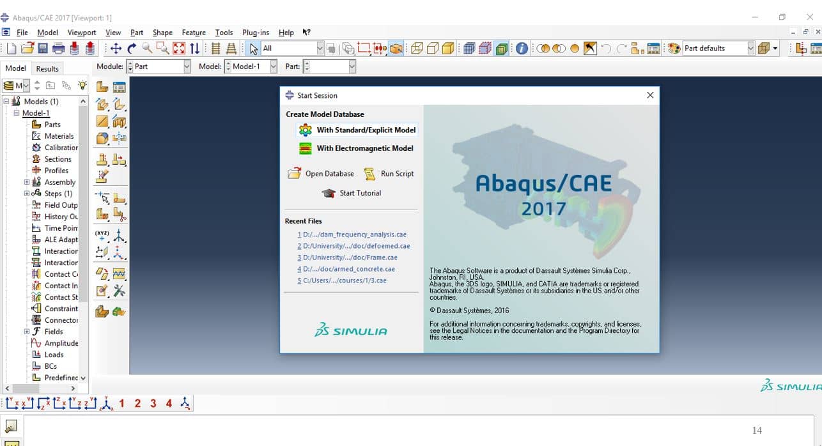Click the Create Part tool icon
The width and height of the screenshot is (822, 446).
[102, 87]
